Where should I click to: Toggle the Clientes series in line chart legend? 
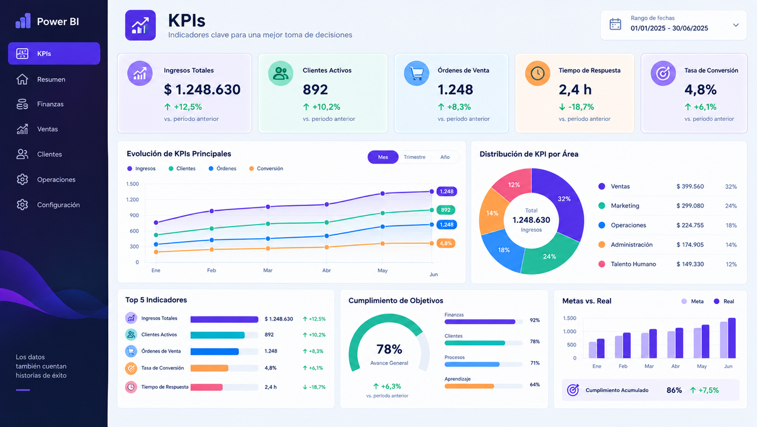tap(182, 168)
